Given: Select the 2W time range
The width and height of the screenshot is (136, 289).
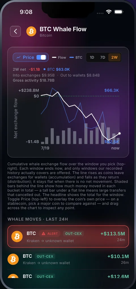Looking at the screenshot, I should tap(114, 57).
